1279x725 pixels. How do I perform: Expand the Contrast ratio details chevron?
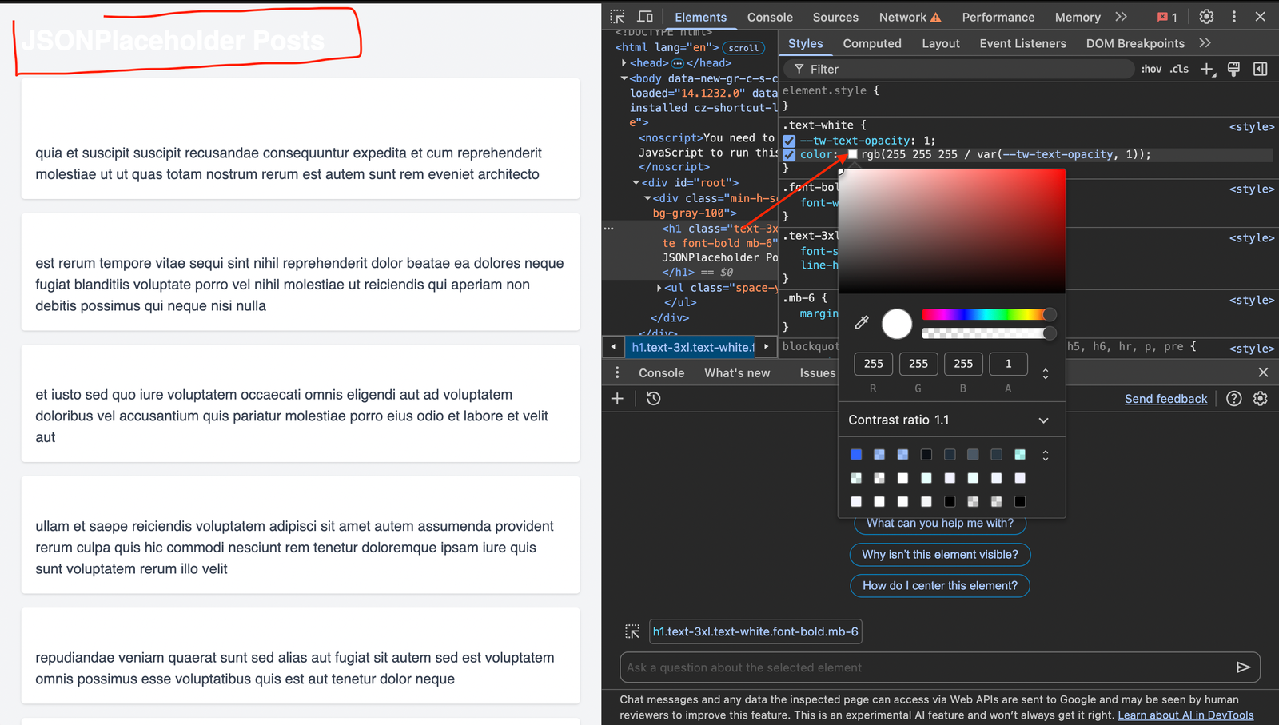click(x=1043, y=420)
